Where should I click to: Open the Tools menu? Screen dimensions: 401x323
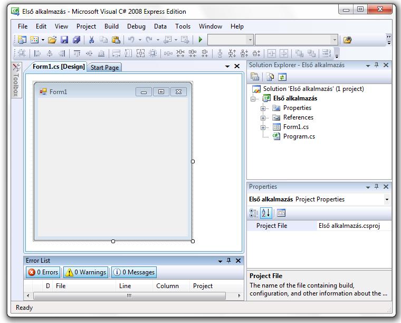(x=183, y=26)
